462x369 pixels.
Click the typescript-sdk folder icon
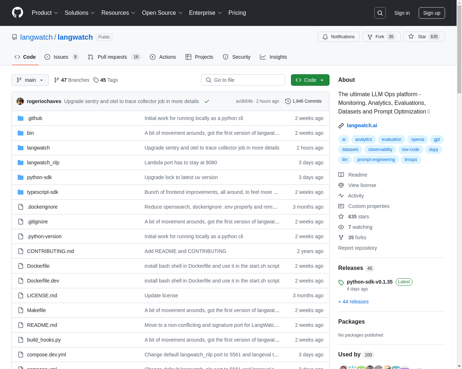(21, 192)
